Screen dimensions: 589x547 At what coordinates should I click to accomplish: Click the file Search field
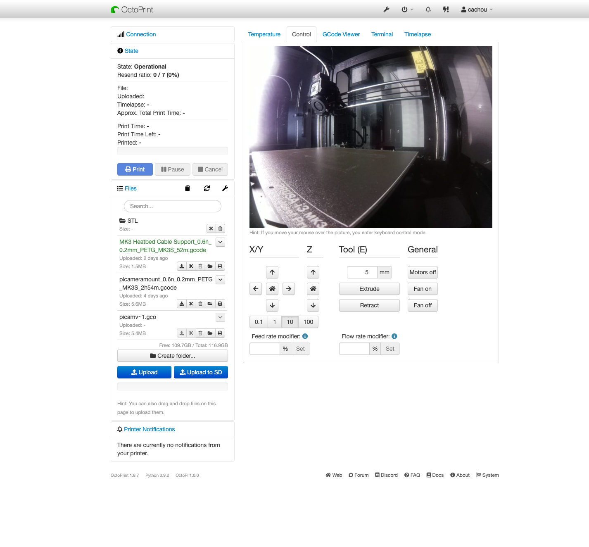pyautogui.click(x=173, y=206)
